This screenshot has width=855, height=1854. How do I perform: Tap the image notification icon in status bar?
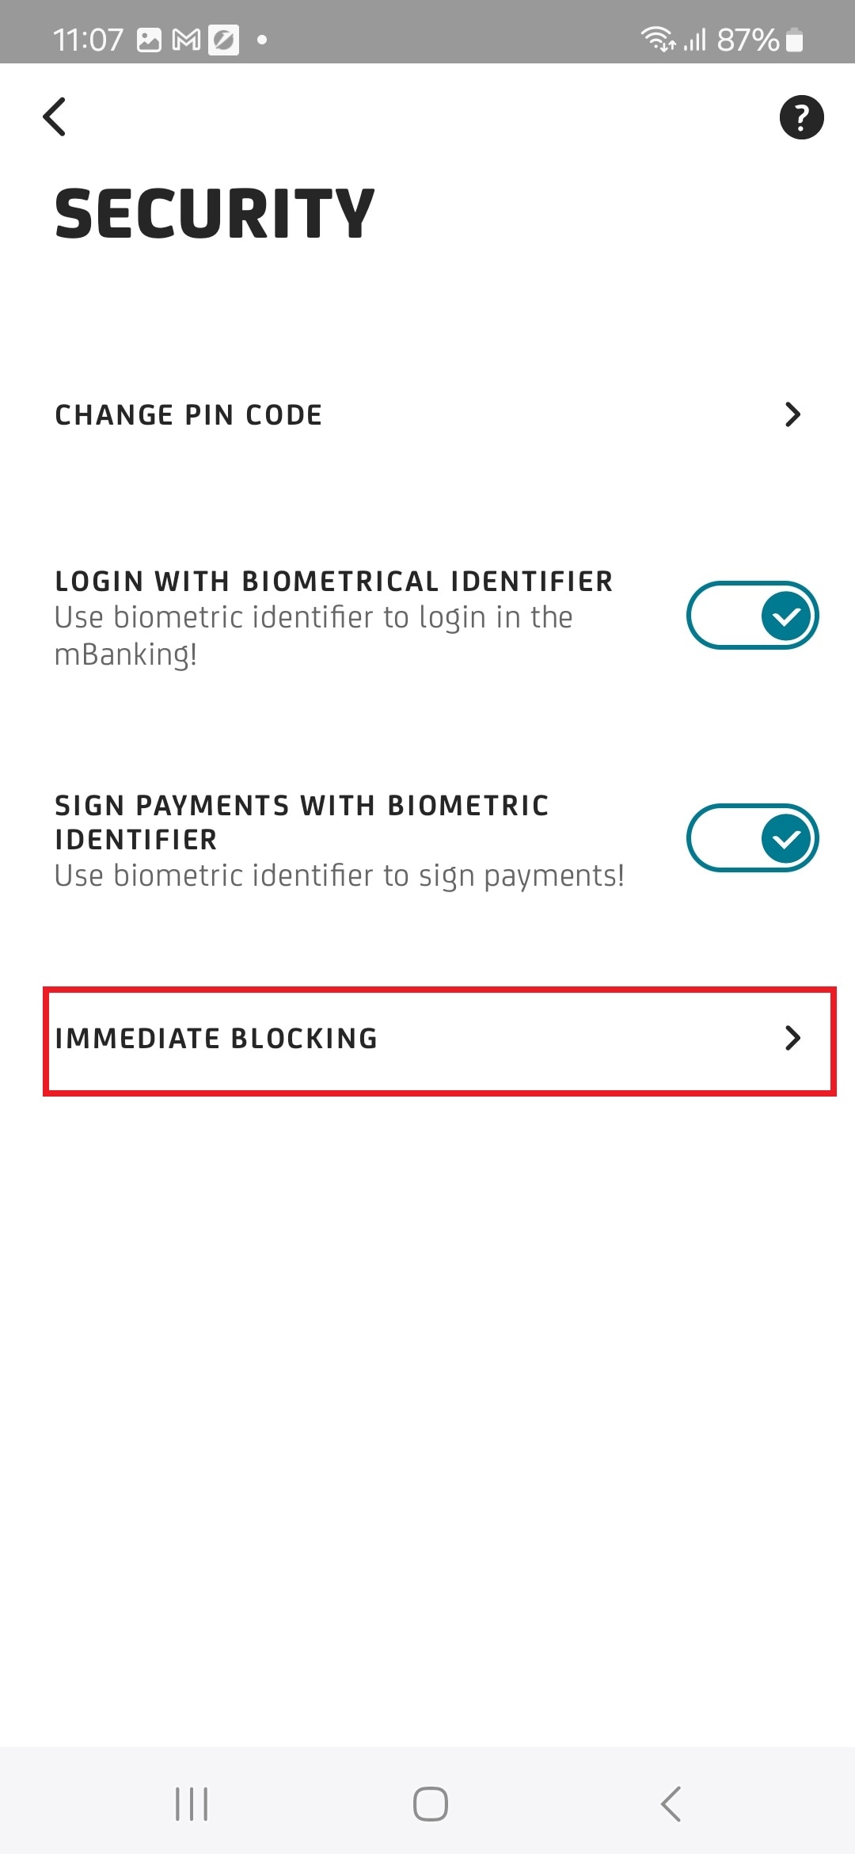(x=149, y=40)
